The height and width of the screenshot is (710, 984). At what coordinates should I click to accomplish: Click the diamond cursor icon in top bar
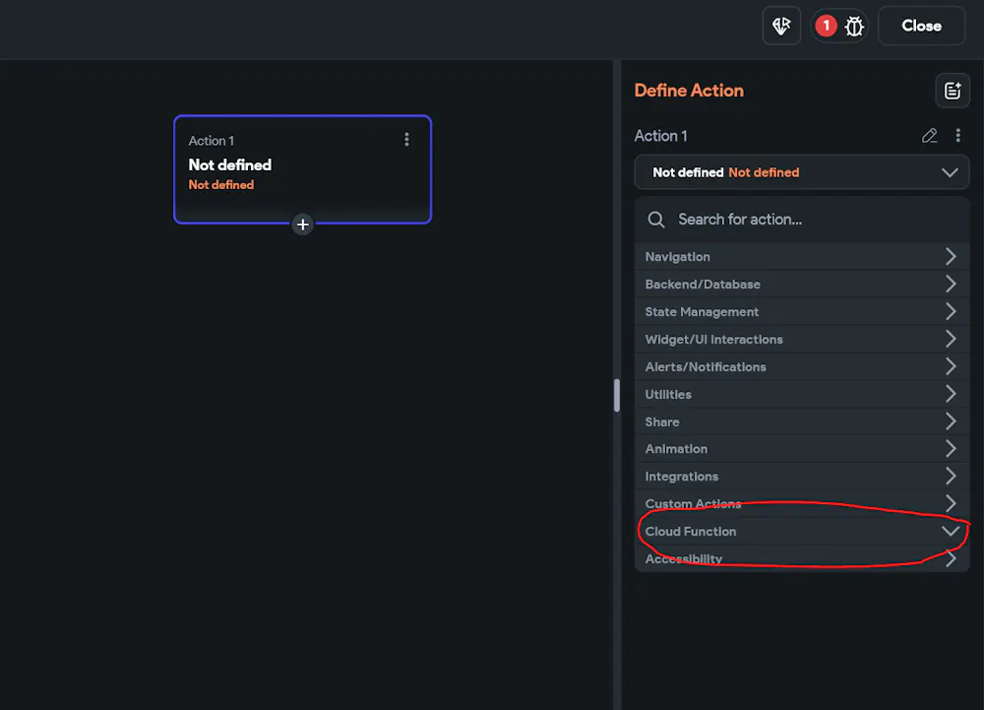tap(782, 27)
